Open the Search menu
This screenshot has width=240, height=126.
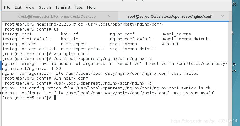click(45, 7)
